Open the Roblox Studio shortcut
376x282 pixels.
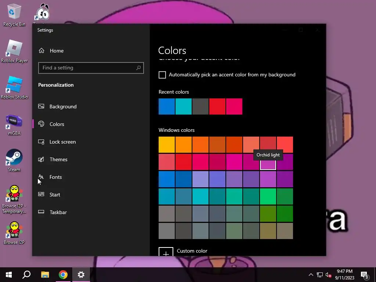[x=14, y=88]
